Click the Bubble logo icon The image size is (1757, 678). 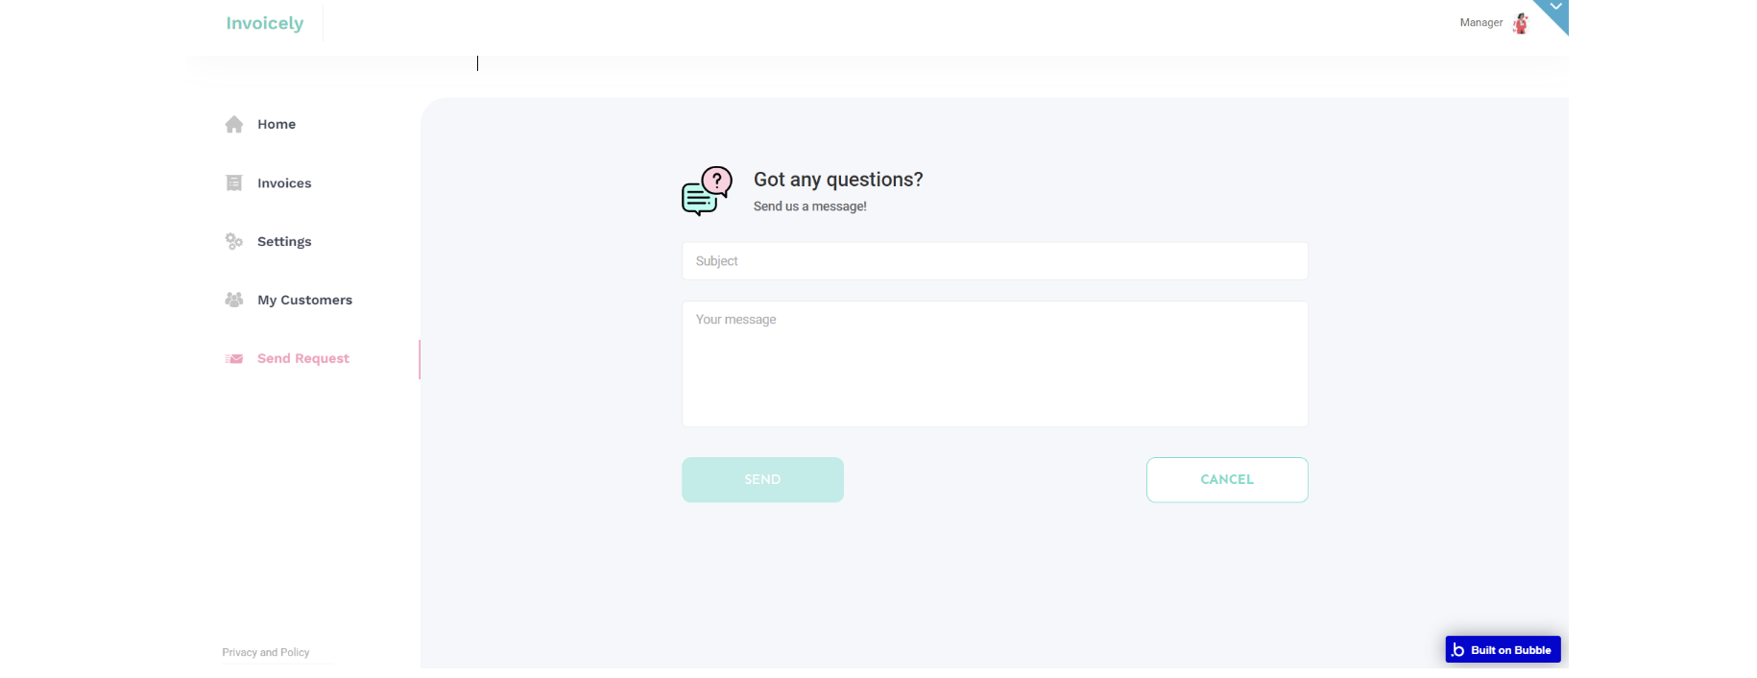1458,650
